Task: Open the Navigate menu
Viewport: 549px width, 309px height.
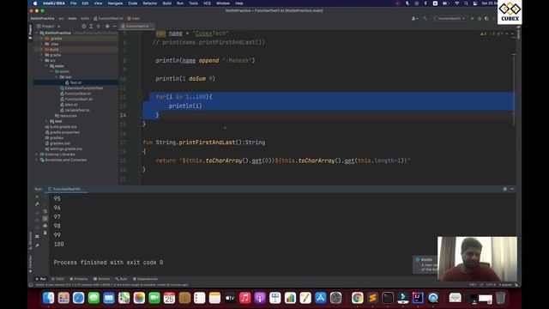Action: coord(115,3)
